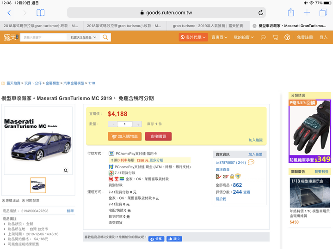Screen dimensions: 333x249
Task: Click seller shield badge icon
Action: coord(238,176)
